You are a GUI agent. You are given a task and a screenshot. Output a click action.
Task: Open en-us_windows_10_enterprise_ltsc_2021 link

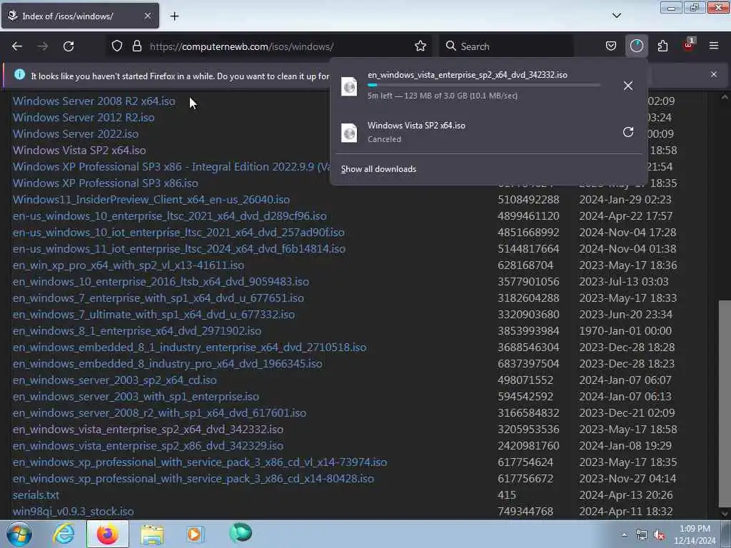[x=170, y=215]
